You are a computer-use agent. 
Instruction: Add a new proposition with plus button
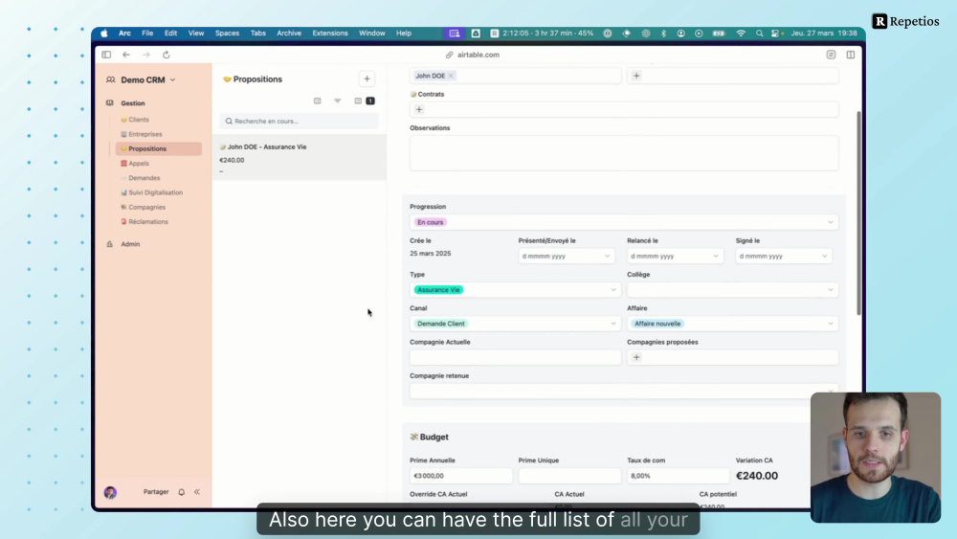[367, 79]
